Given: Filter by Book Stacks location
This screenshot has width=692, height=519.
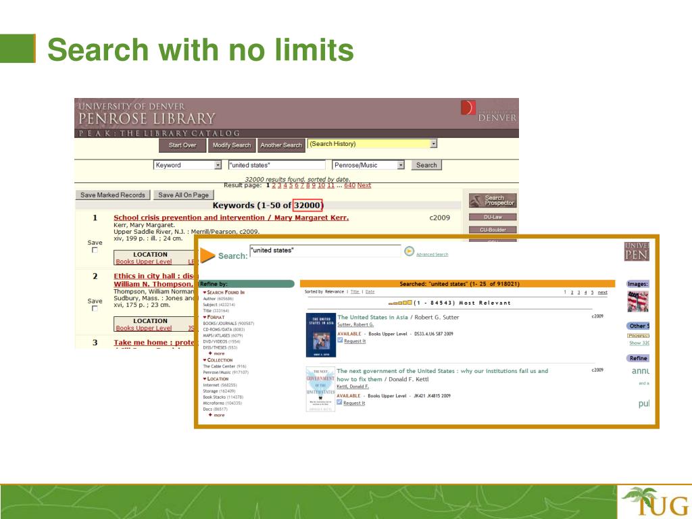Looking at the screenshot, I should [x=223, y=397].
